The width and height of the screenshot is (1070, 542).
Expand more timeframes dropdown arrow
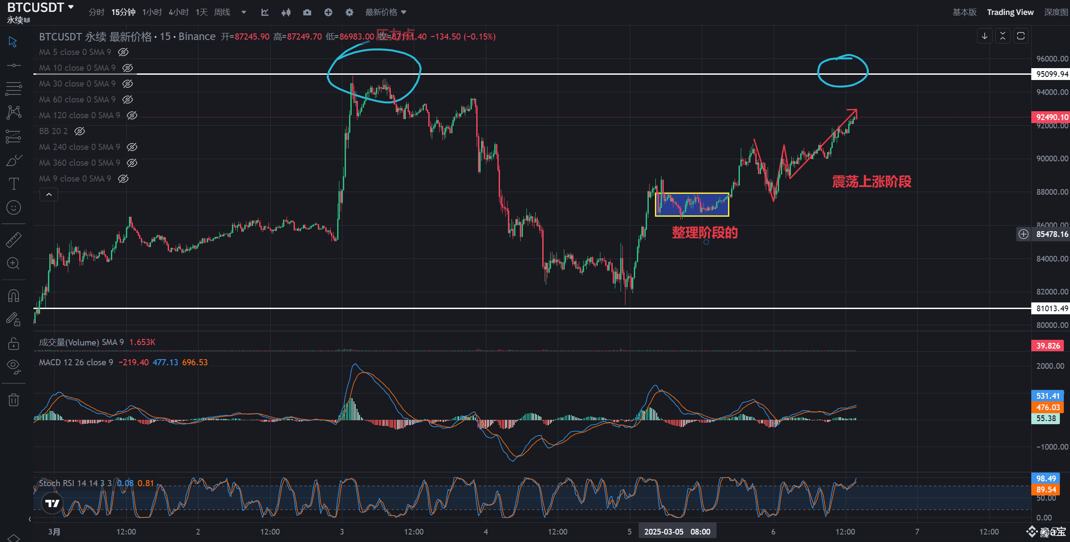(x=244, y=12)
